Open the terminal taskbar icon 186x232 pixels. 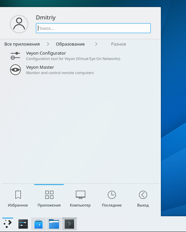[69, 224]
